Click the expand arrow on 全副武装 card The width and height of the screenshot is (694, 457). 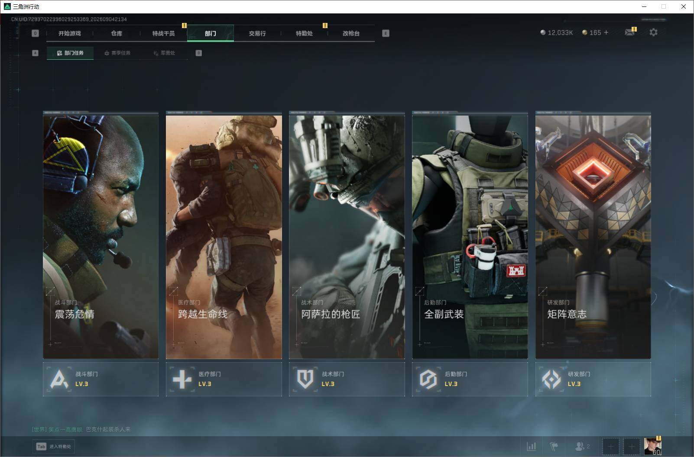[x=419, y=291]
